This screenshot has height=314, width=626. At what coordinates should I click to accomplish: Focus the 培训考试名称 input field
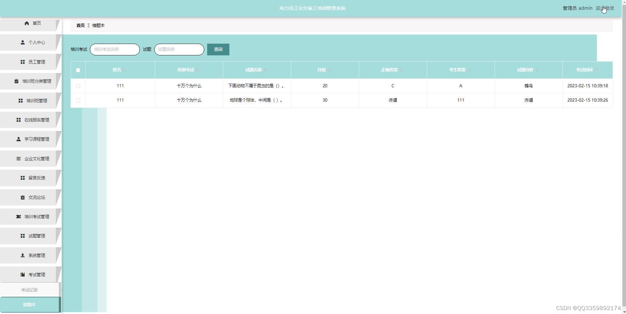click(115, 50)
